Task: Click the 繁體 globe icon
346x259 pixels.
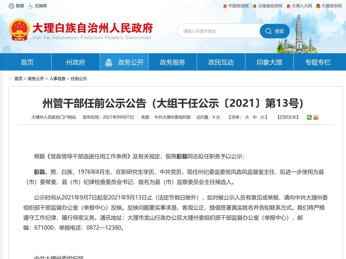Action: pyautogui.click(x=12, y=6)
